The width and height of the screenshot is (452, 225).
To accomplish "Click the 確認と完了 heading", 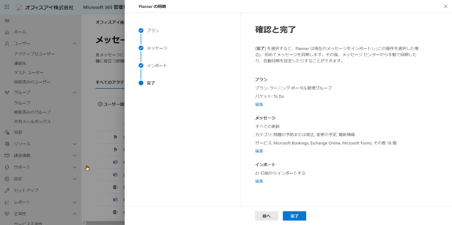I will coord(276,29).
